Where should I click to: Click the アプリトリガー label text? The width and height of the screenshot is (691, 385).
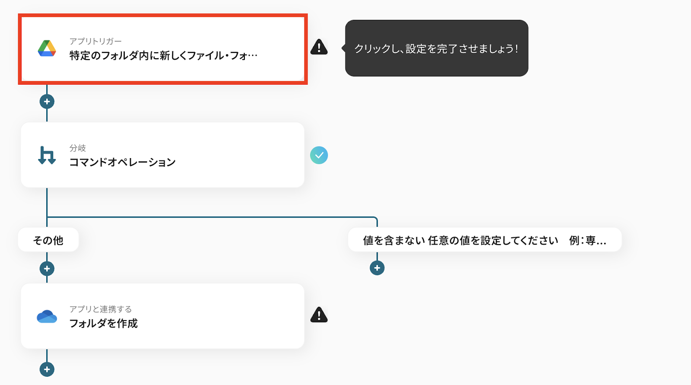coord(95,41)
